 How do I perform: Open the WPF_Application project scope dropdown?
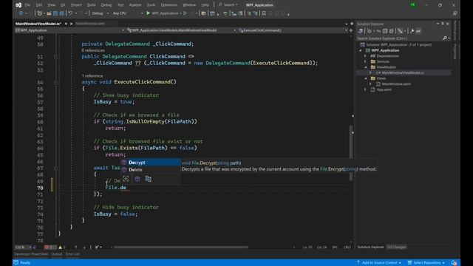pyautogui.click(x=70, y=30)
